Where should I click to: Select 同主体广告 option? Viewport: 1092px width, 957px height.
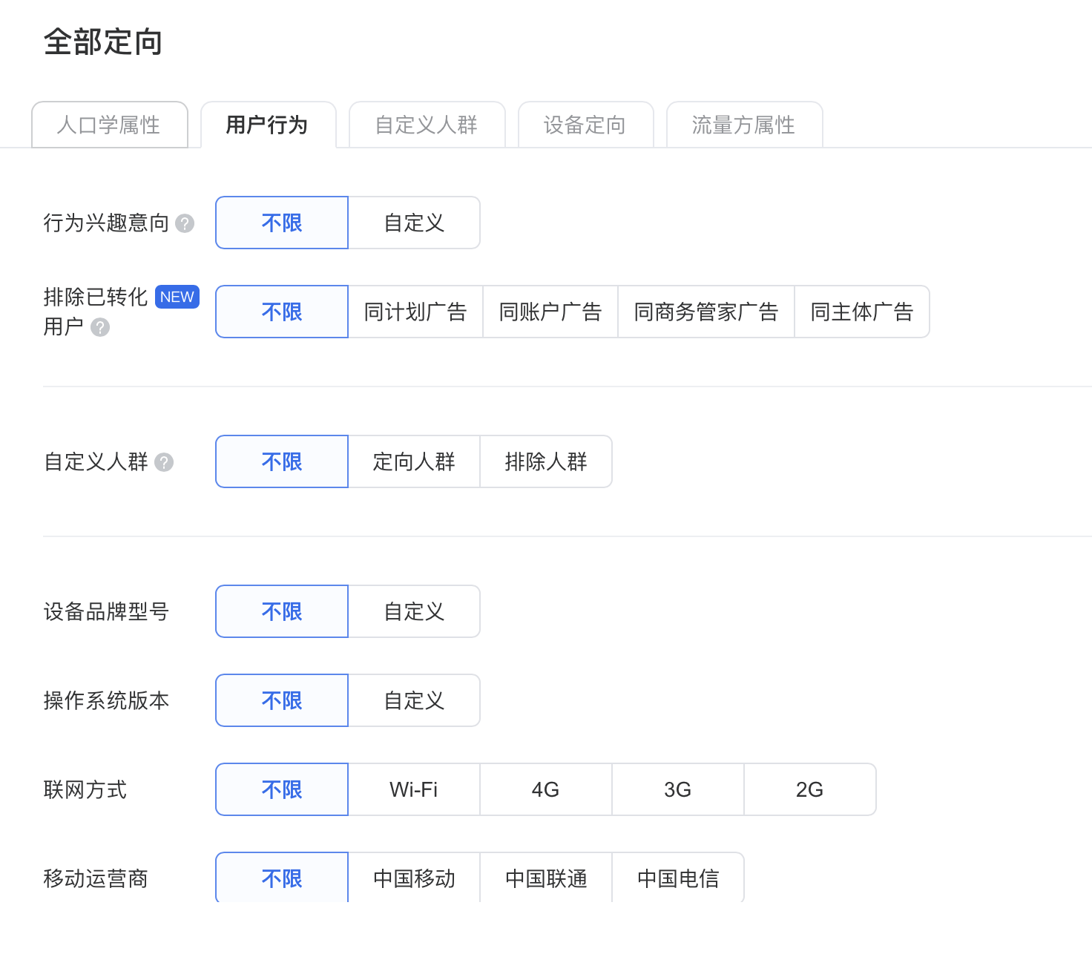[861, 312]
